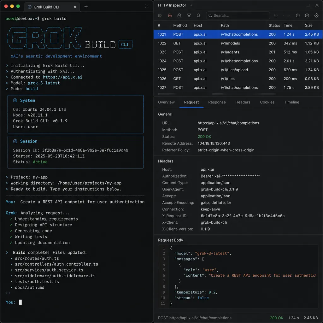Click the clipboard icon in inspector toolbar

click(298, 15)
